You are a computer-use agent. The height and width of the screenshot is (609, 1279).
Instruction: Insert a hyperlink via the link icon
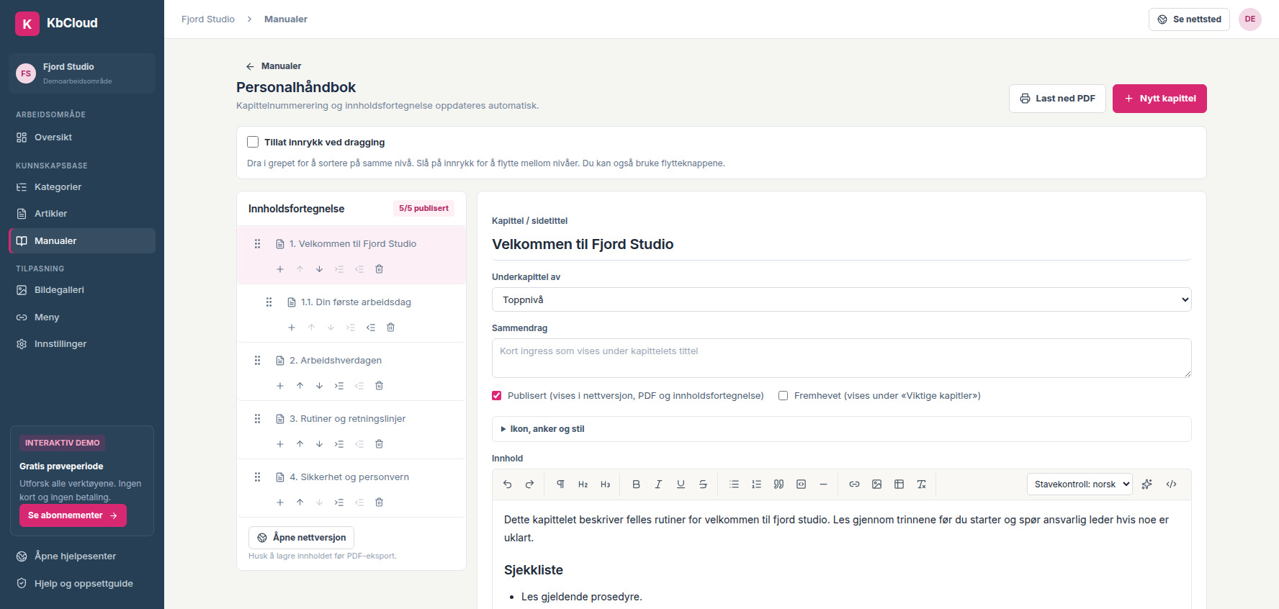pos(854,484)
